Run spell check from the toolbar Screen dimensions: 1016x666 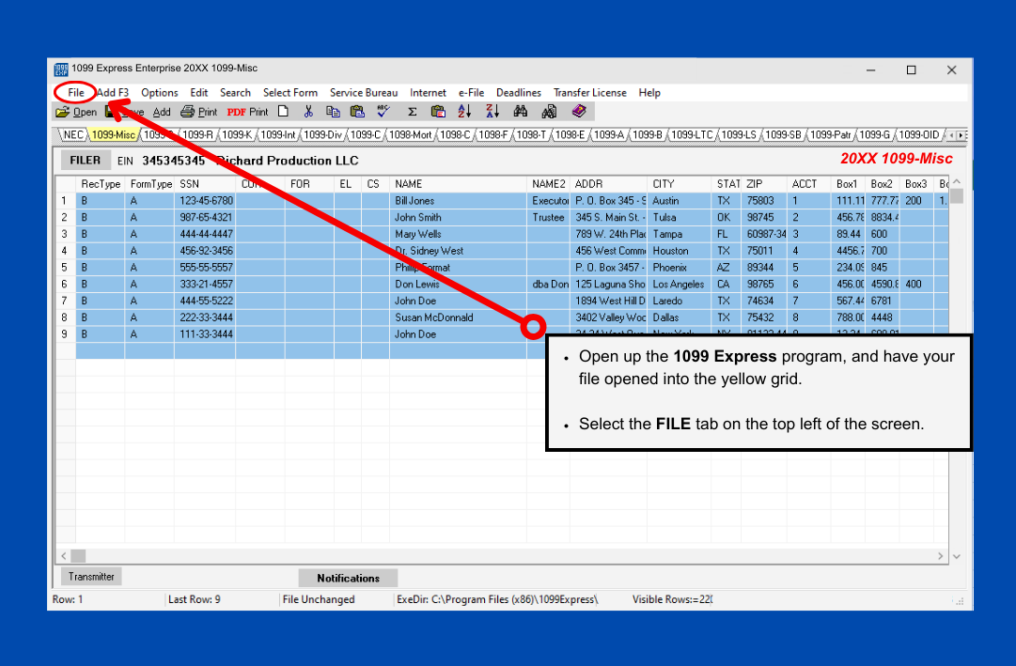pos(383,111)
